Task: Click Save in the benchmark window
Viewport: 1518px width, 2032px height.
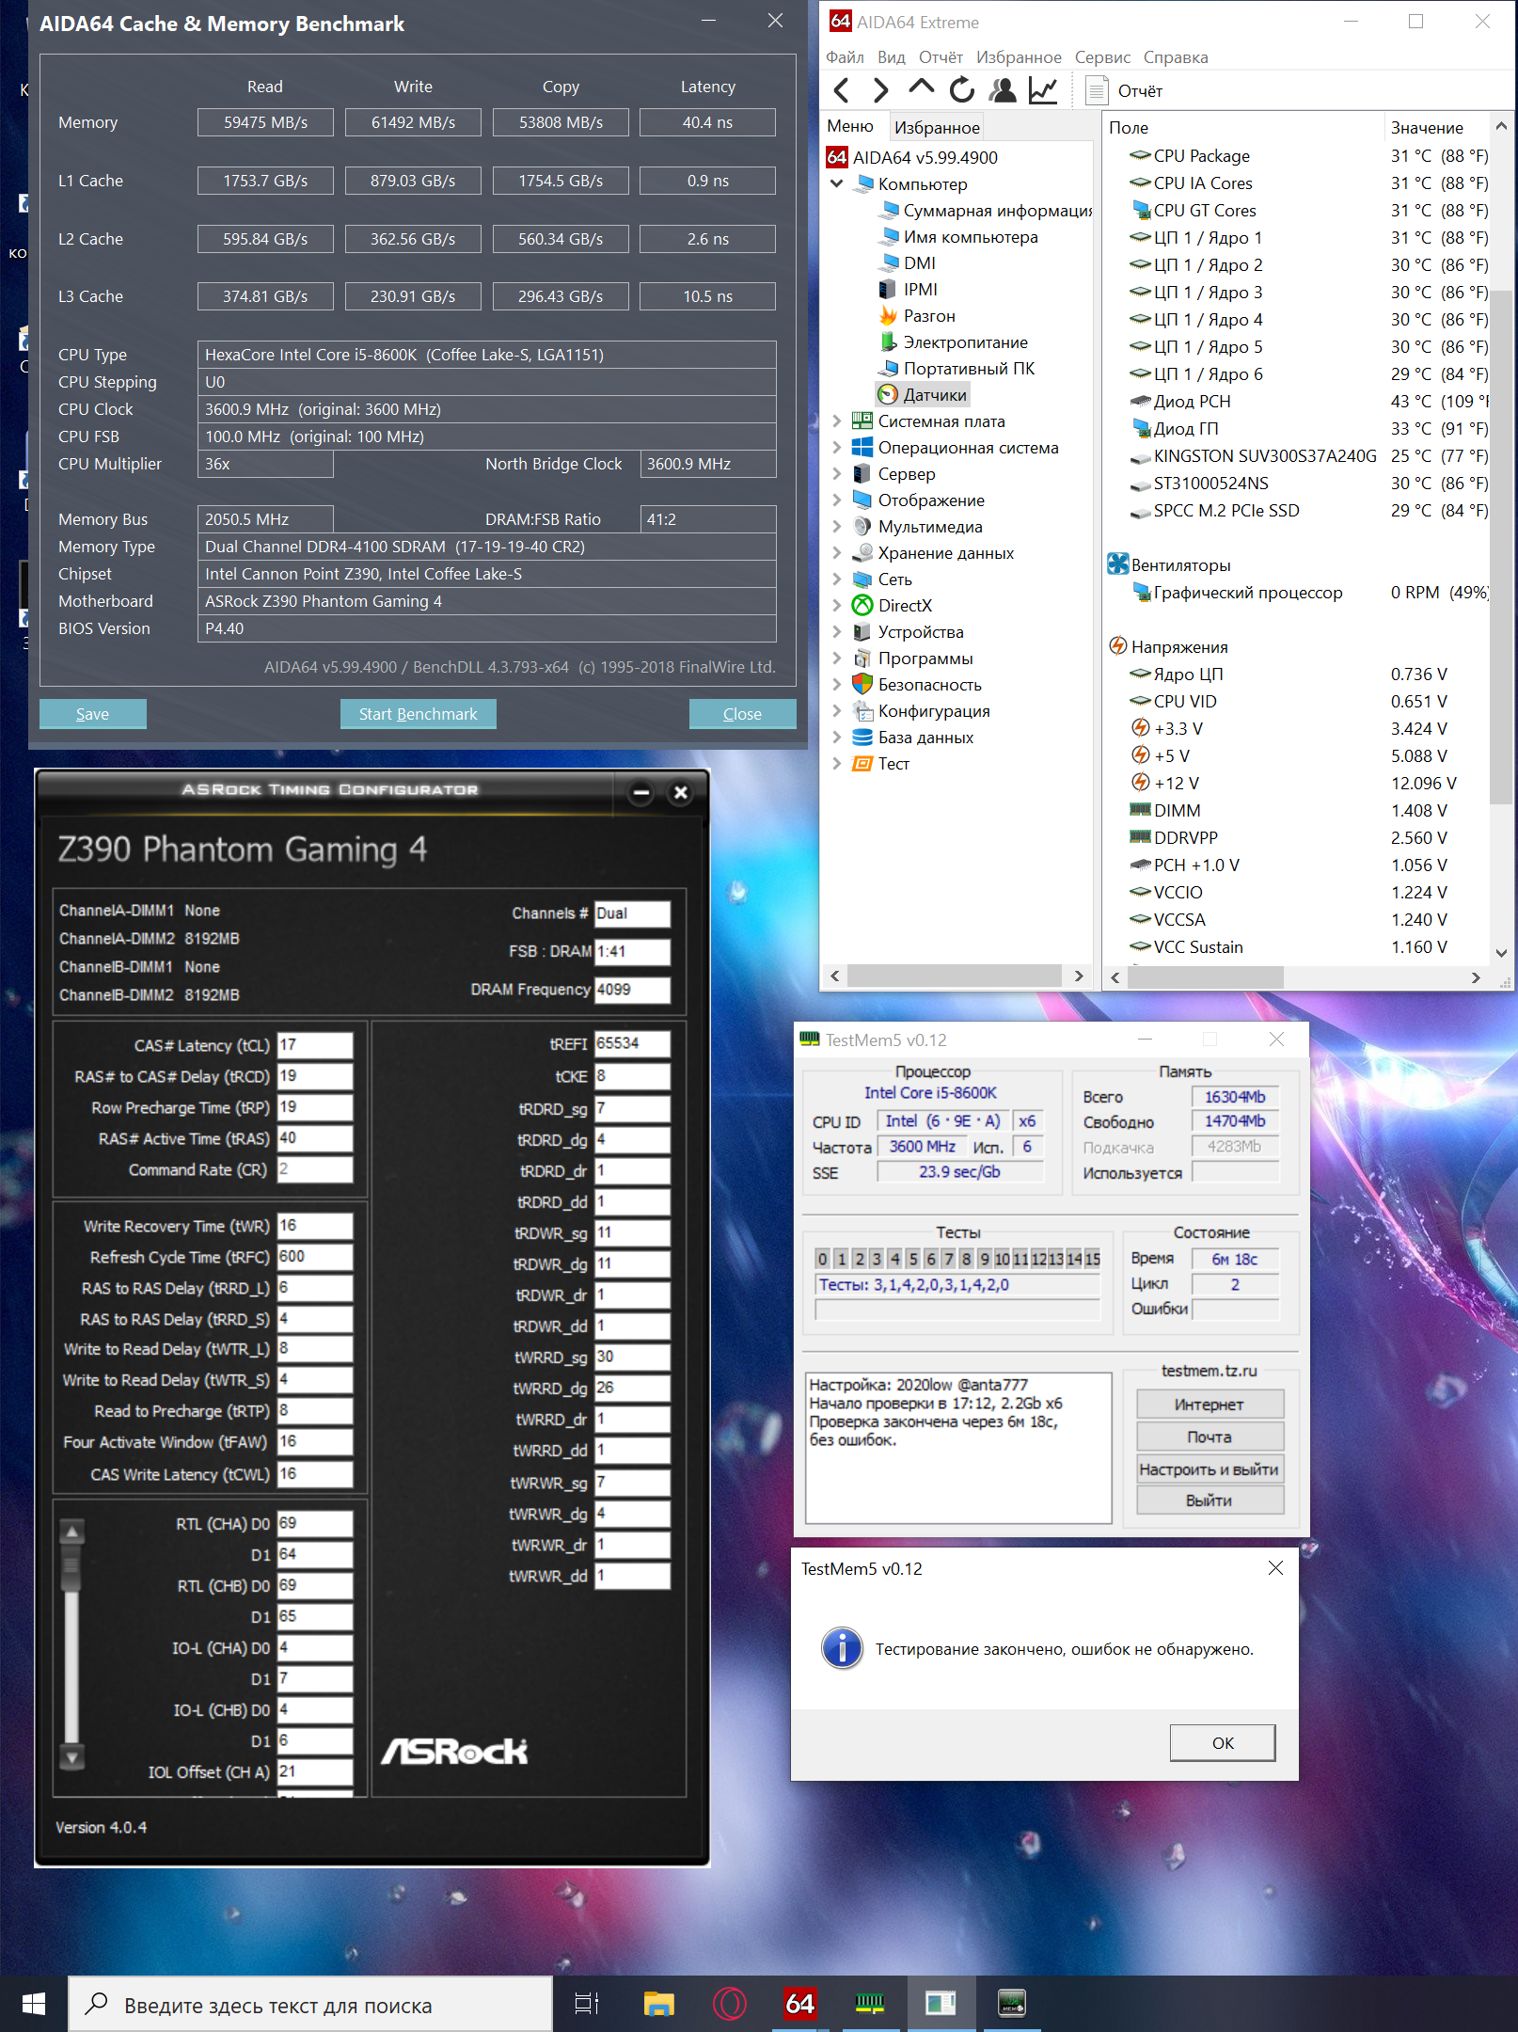Action: click(92, 714)
